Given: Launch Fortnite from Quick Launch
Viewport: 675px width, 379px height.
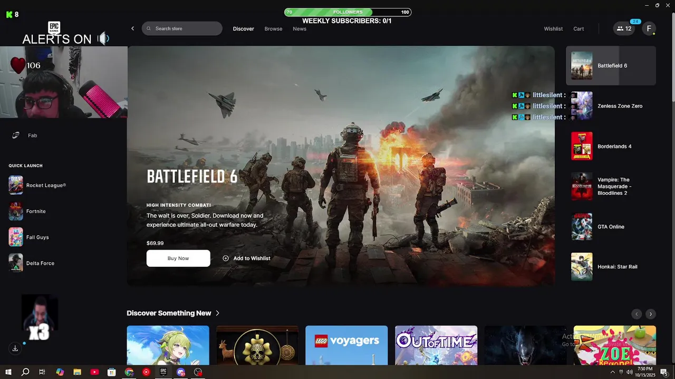Looking at the screenshot, I should [x=28, y=211].
